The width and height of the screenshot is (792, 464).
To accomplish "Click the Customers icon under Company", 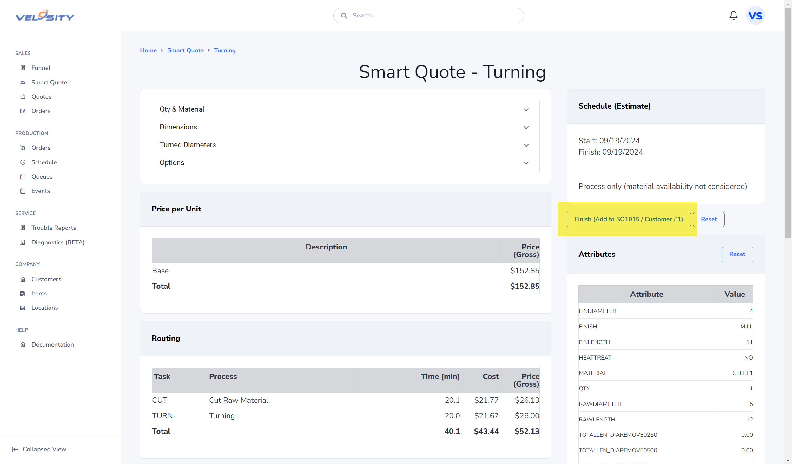I will 23,279.
